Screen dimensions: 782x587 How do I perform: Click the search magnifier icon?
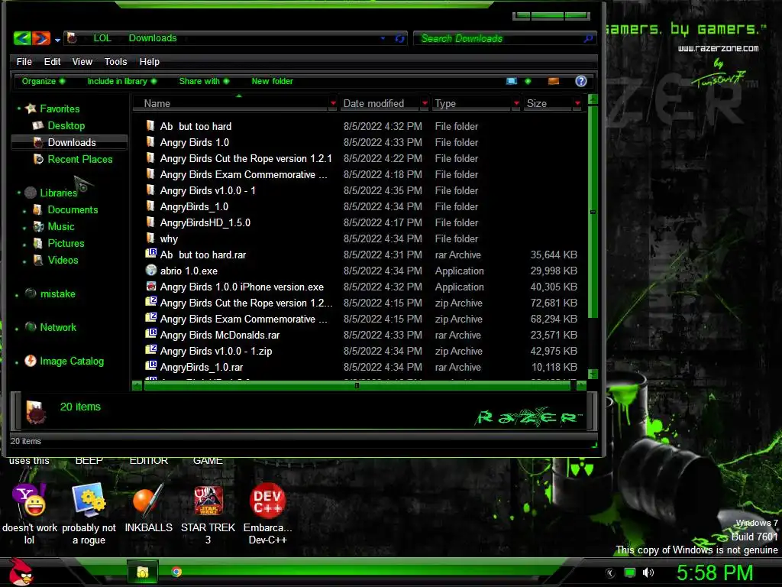[x=589, y=38]
